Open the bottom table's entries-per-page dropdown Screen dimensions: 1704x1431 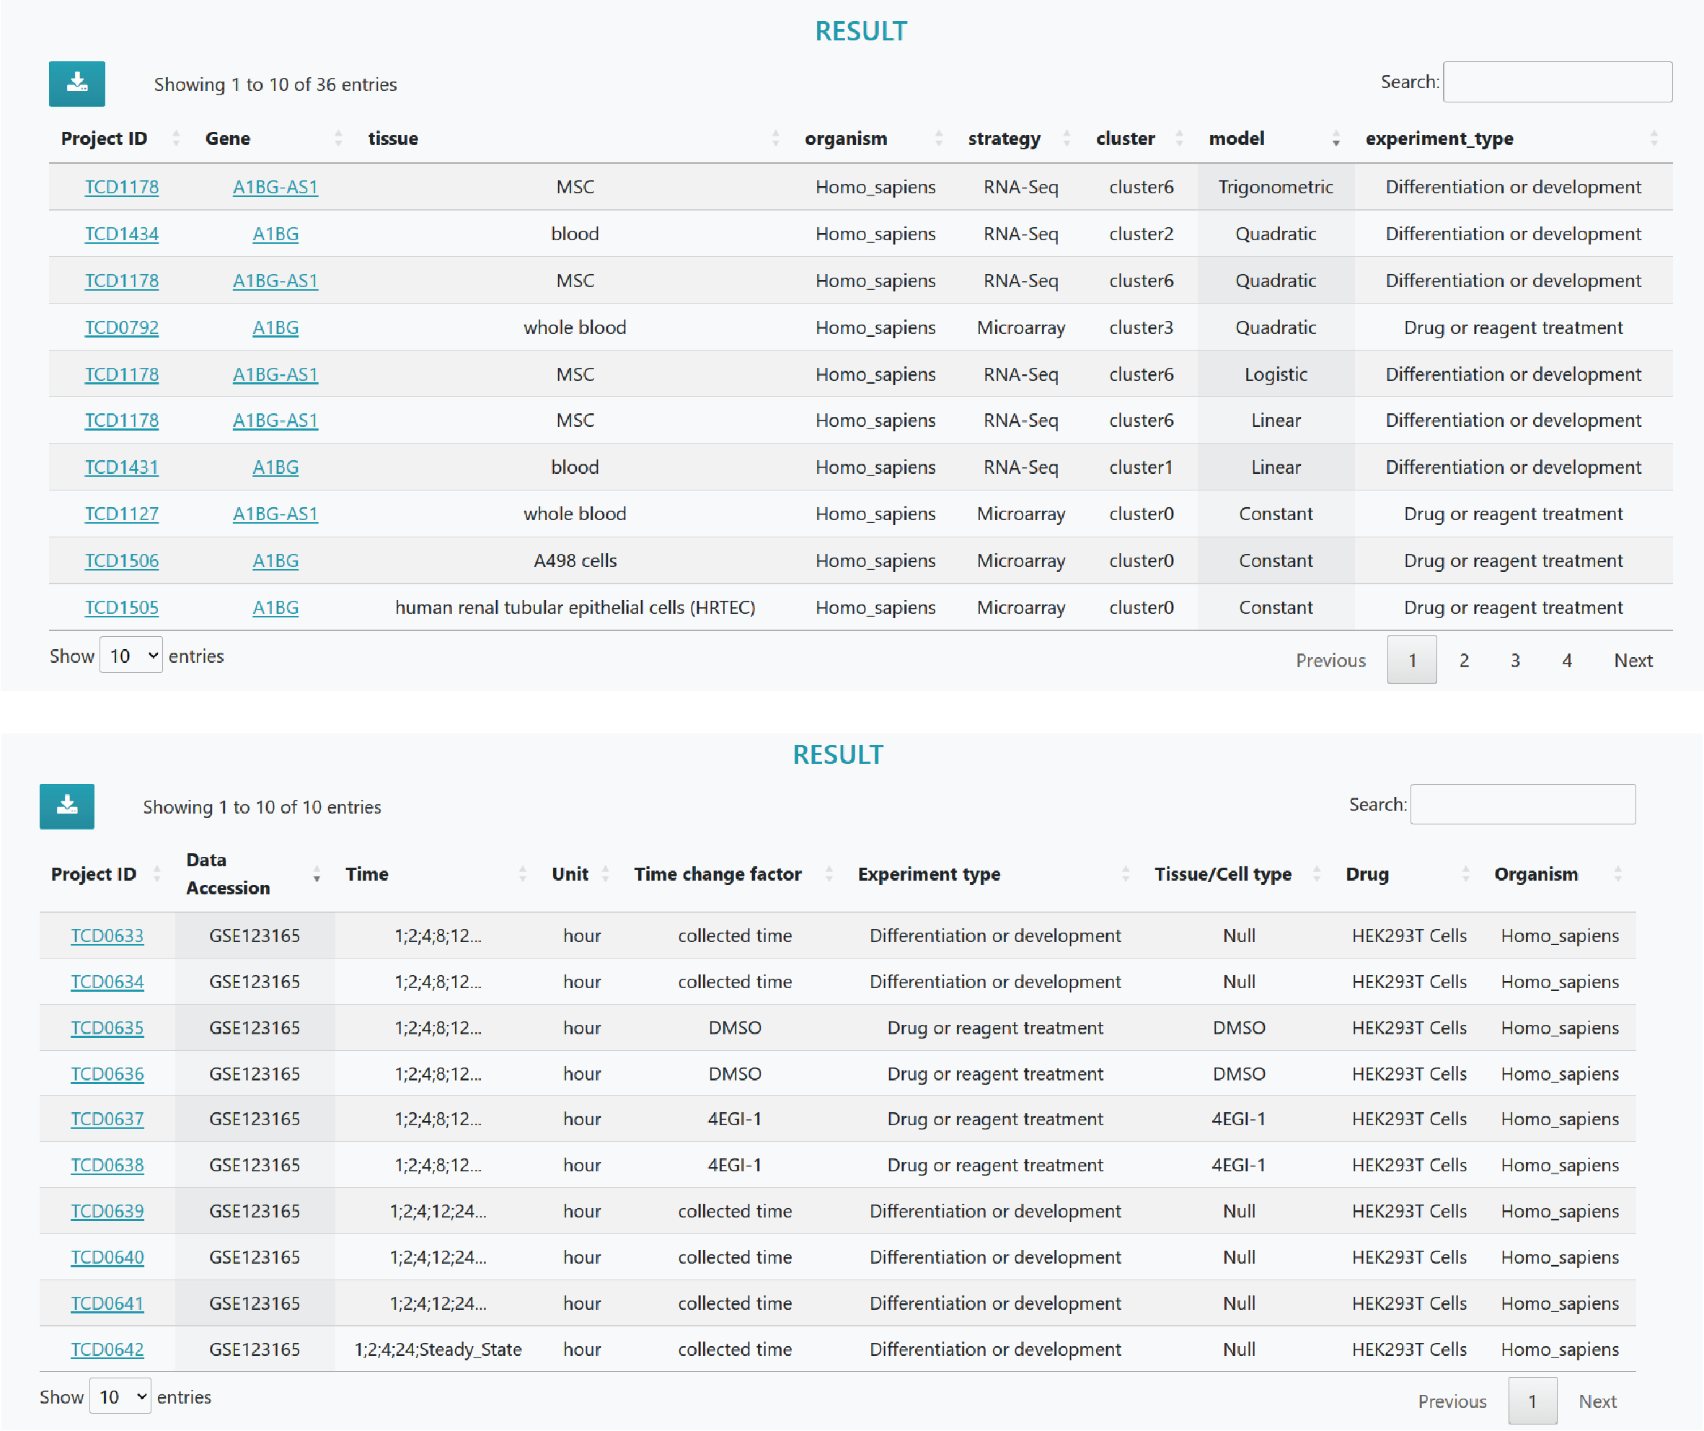(x=120, y=1397)
